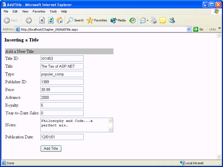Open the Search pane
The width and height of the screenshot is (223, 167).
tap(75, 20)
